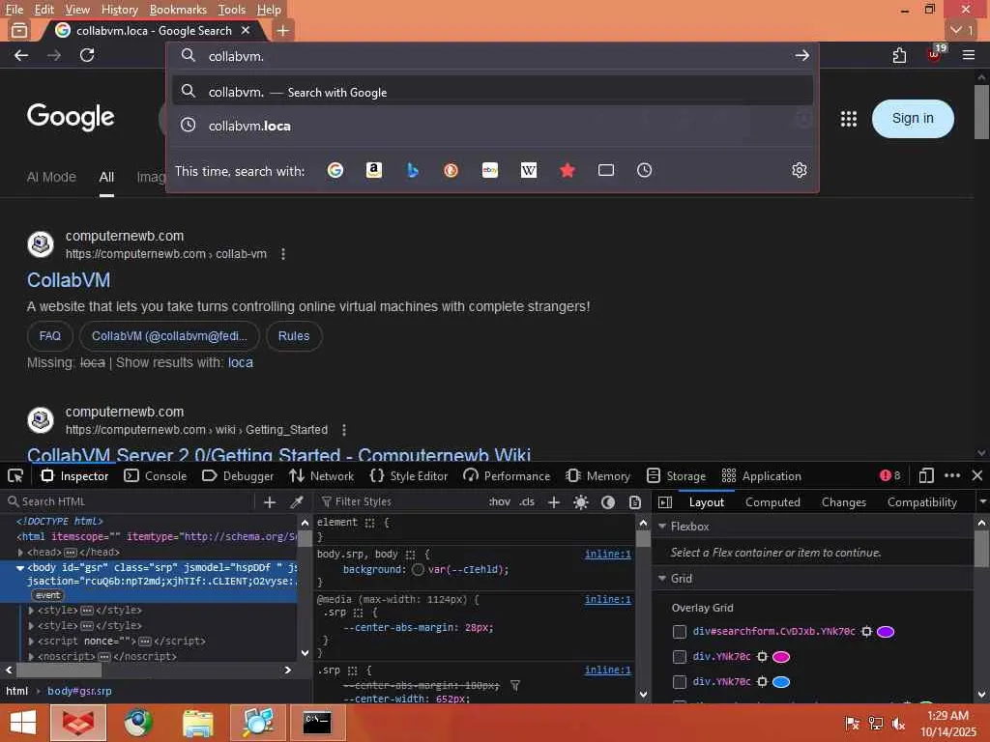Show results including the term loca
Viewport: 990px width, 742px height.
[x=240, y=363]
